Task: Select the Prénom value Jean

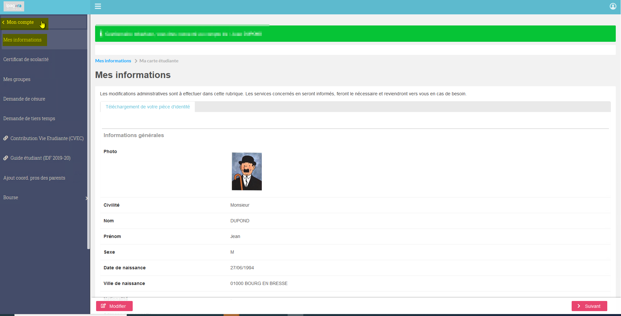Action: (235, 236)
